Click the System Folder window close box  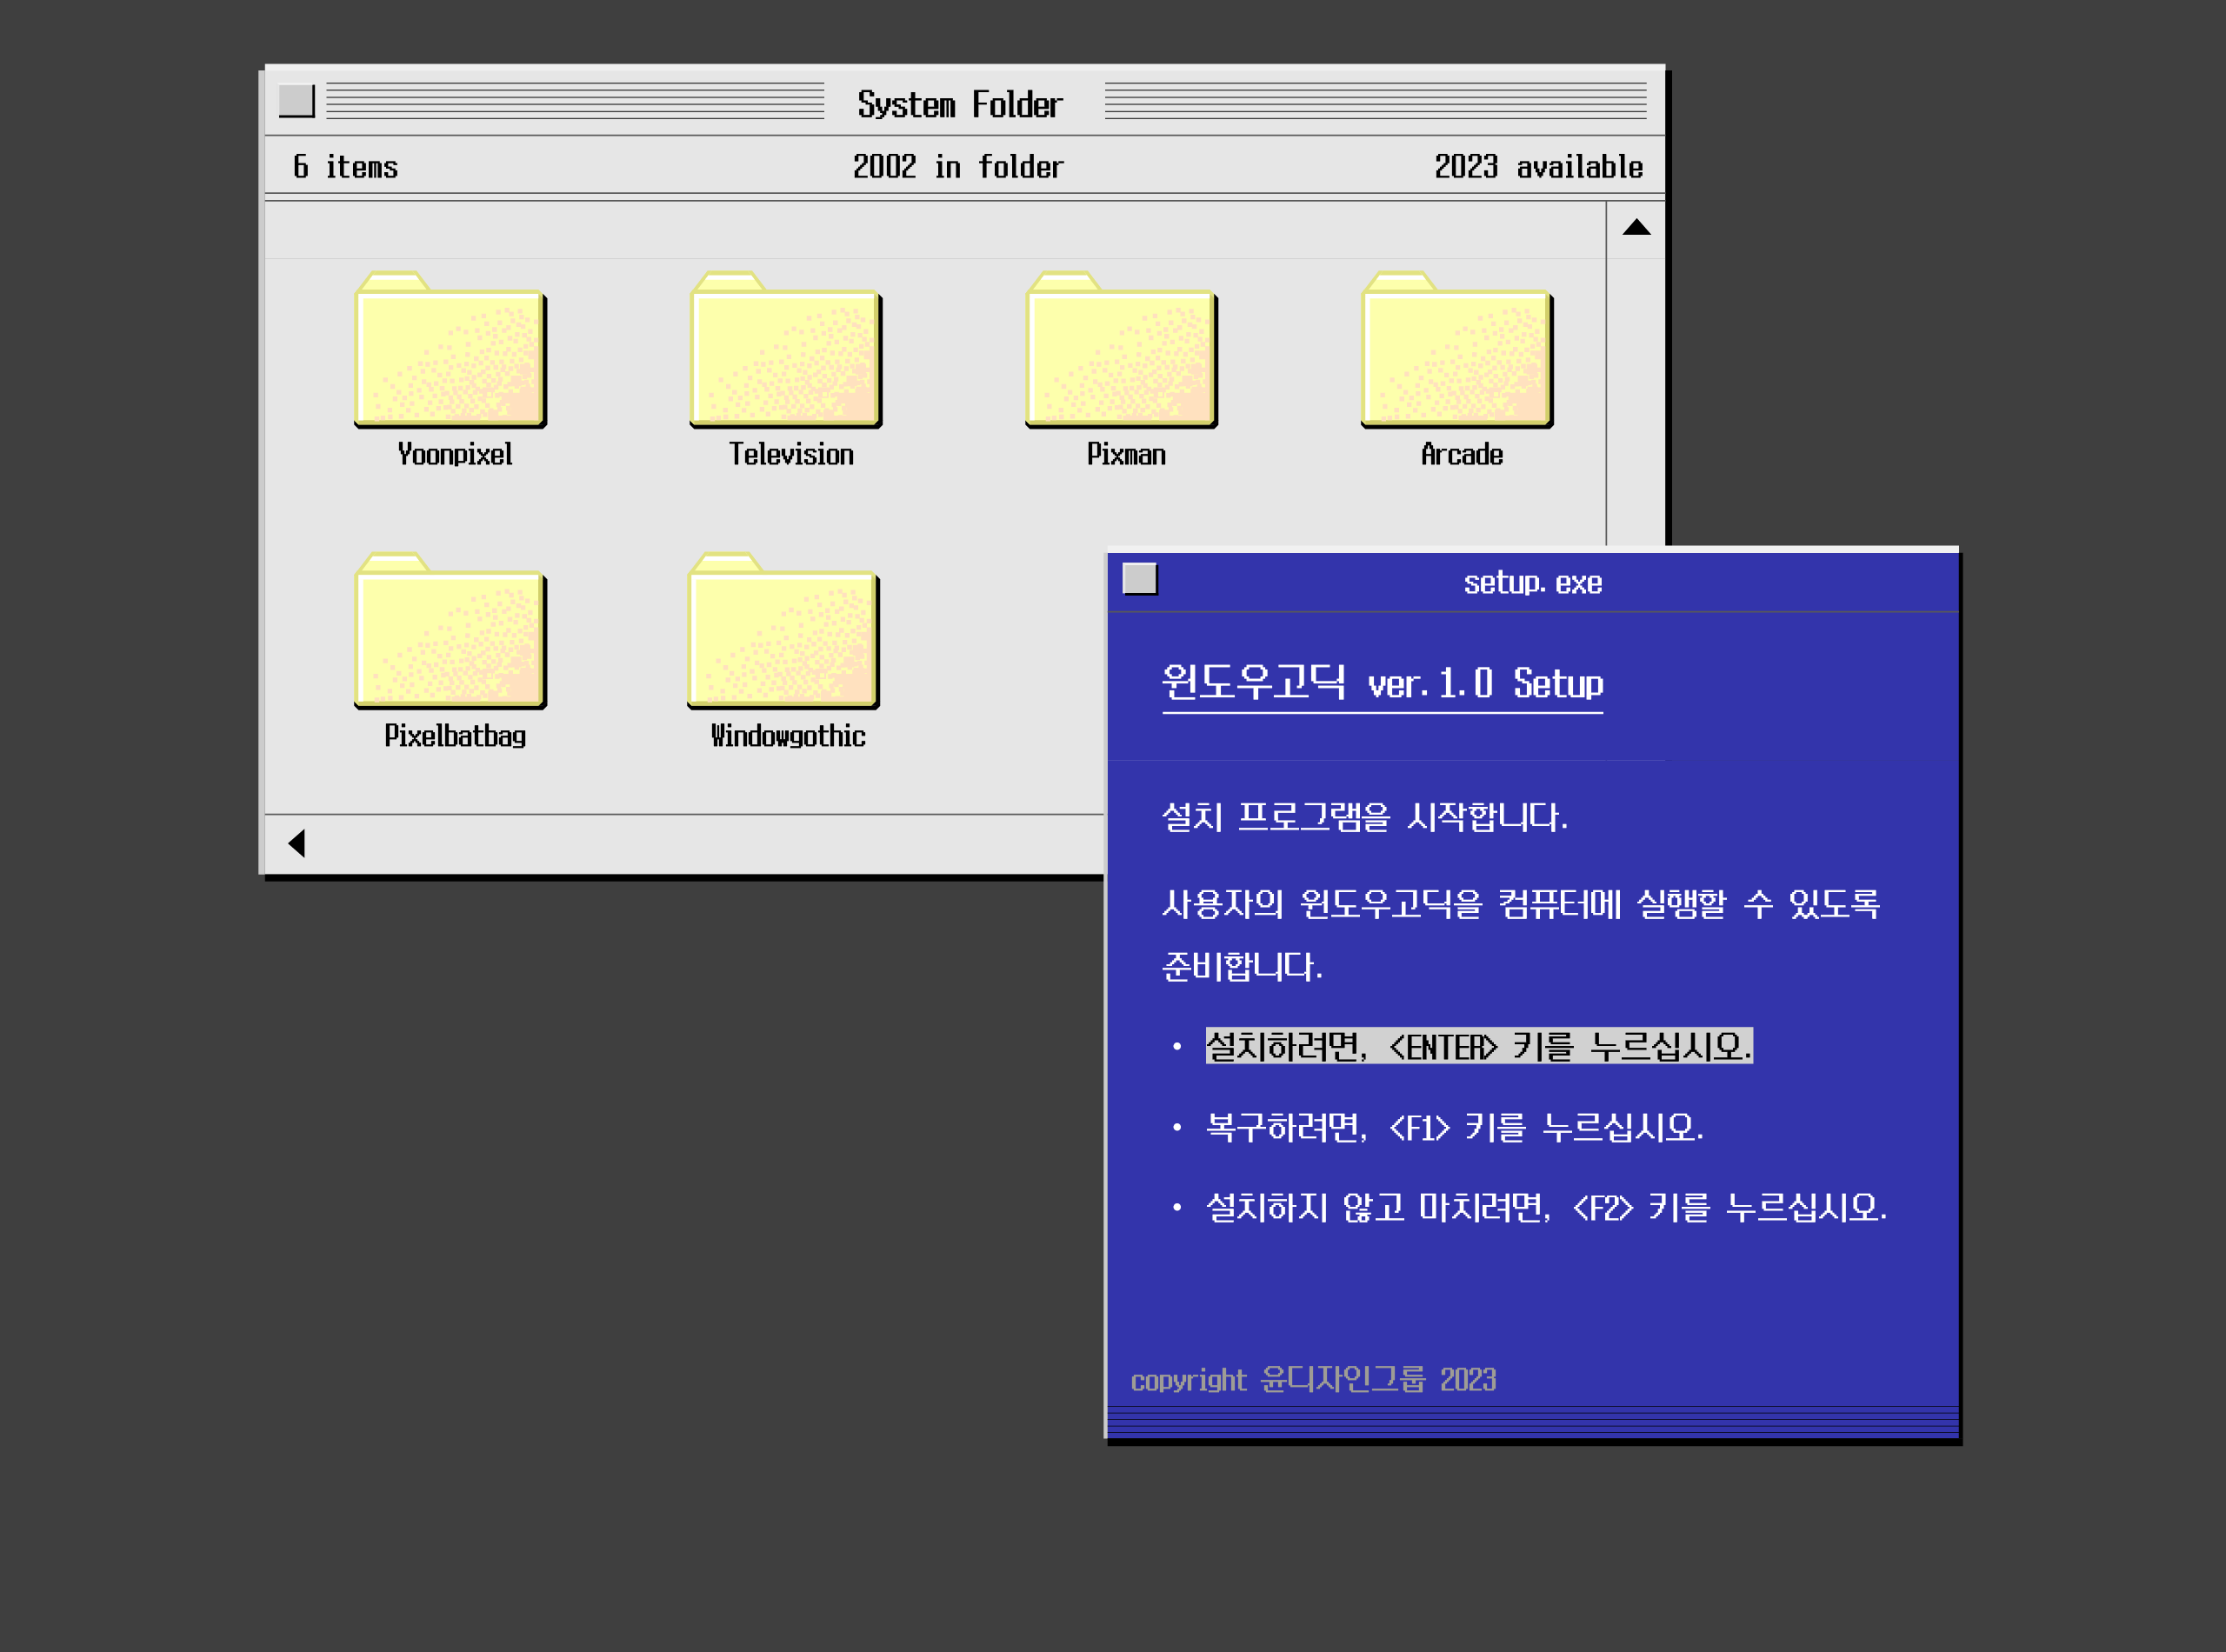click(297, 101)
